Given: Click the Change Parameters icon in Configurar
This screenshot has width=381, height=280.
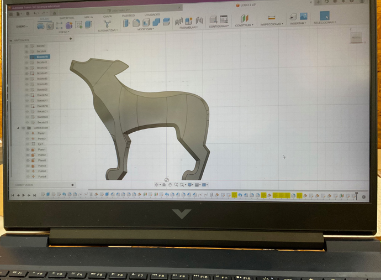Looking at the screenshot, I should pyautogui.click(x=213, y=19).
